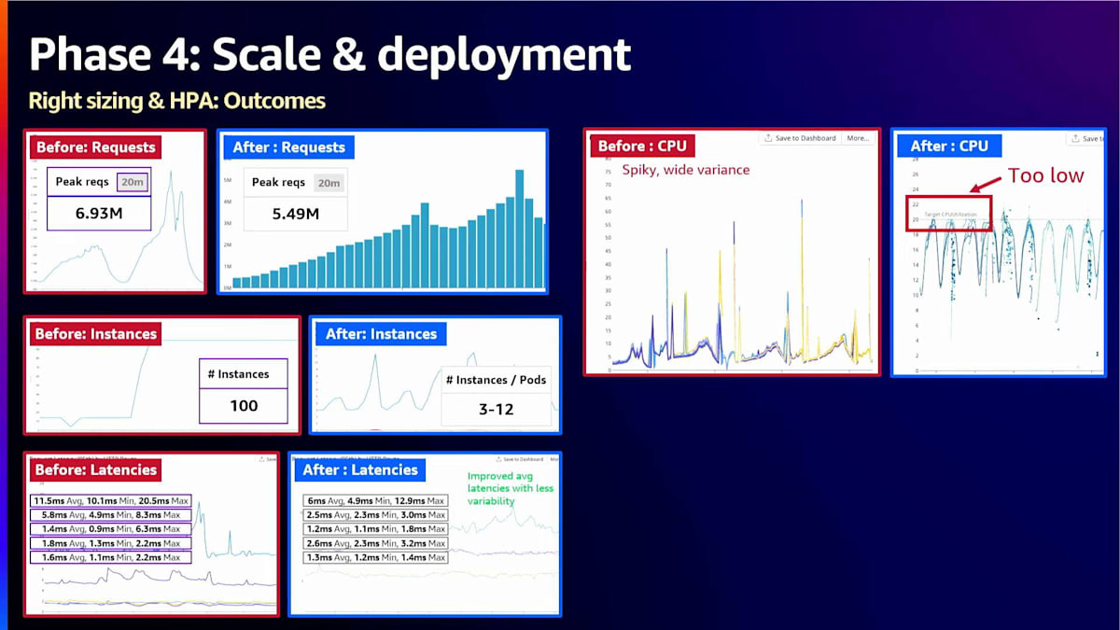
Task: Click the 'Before : CPU' label
Action: (x=642, y=146)
